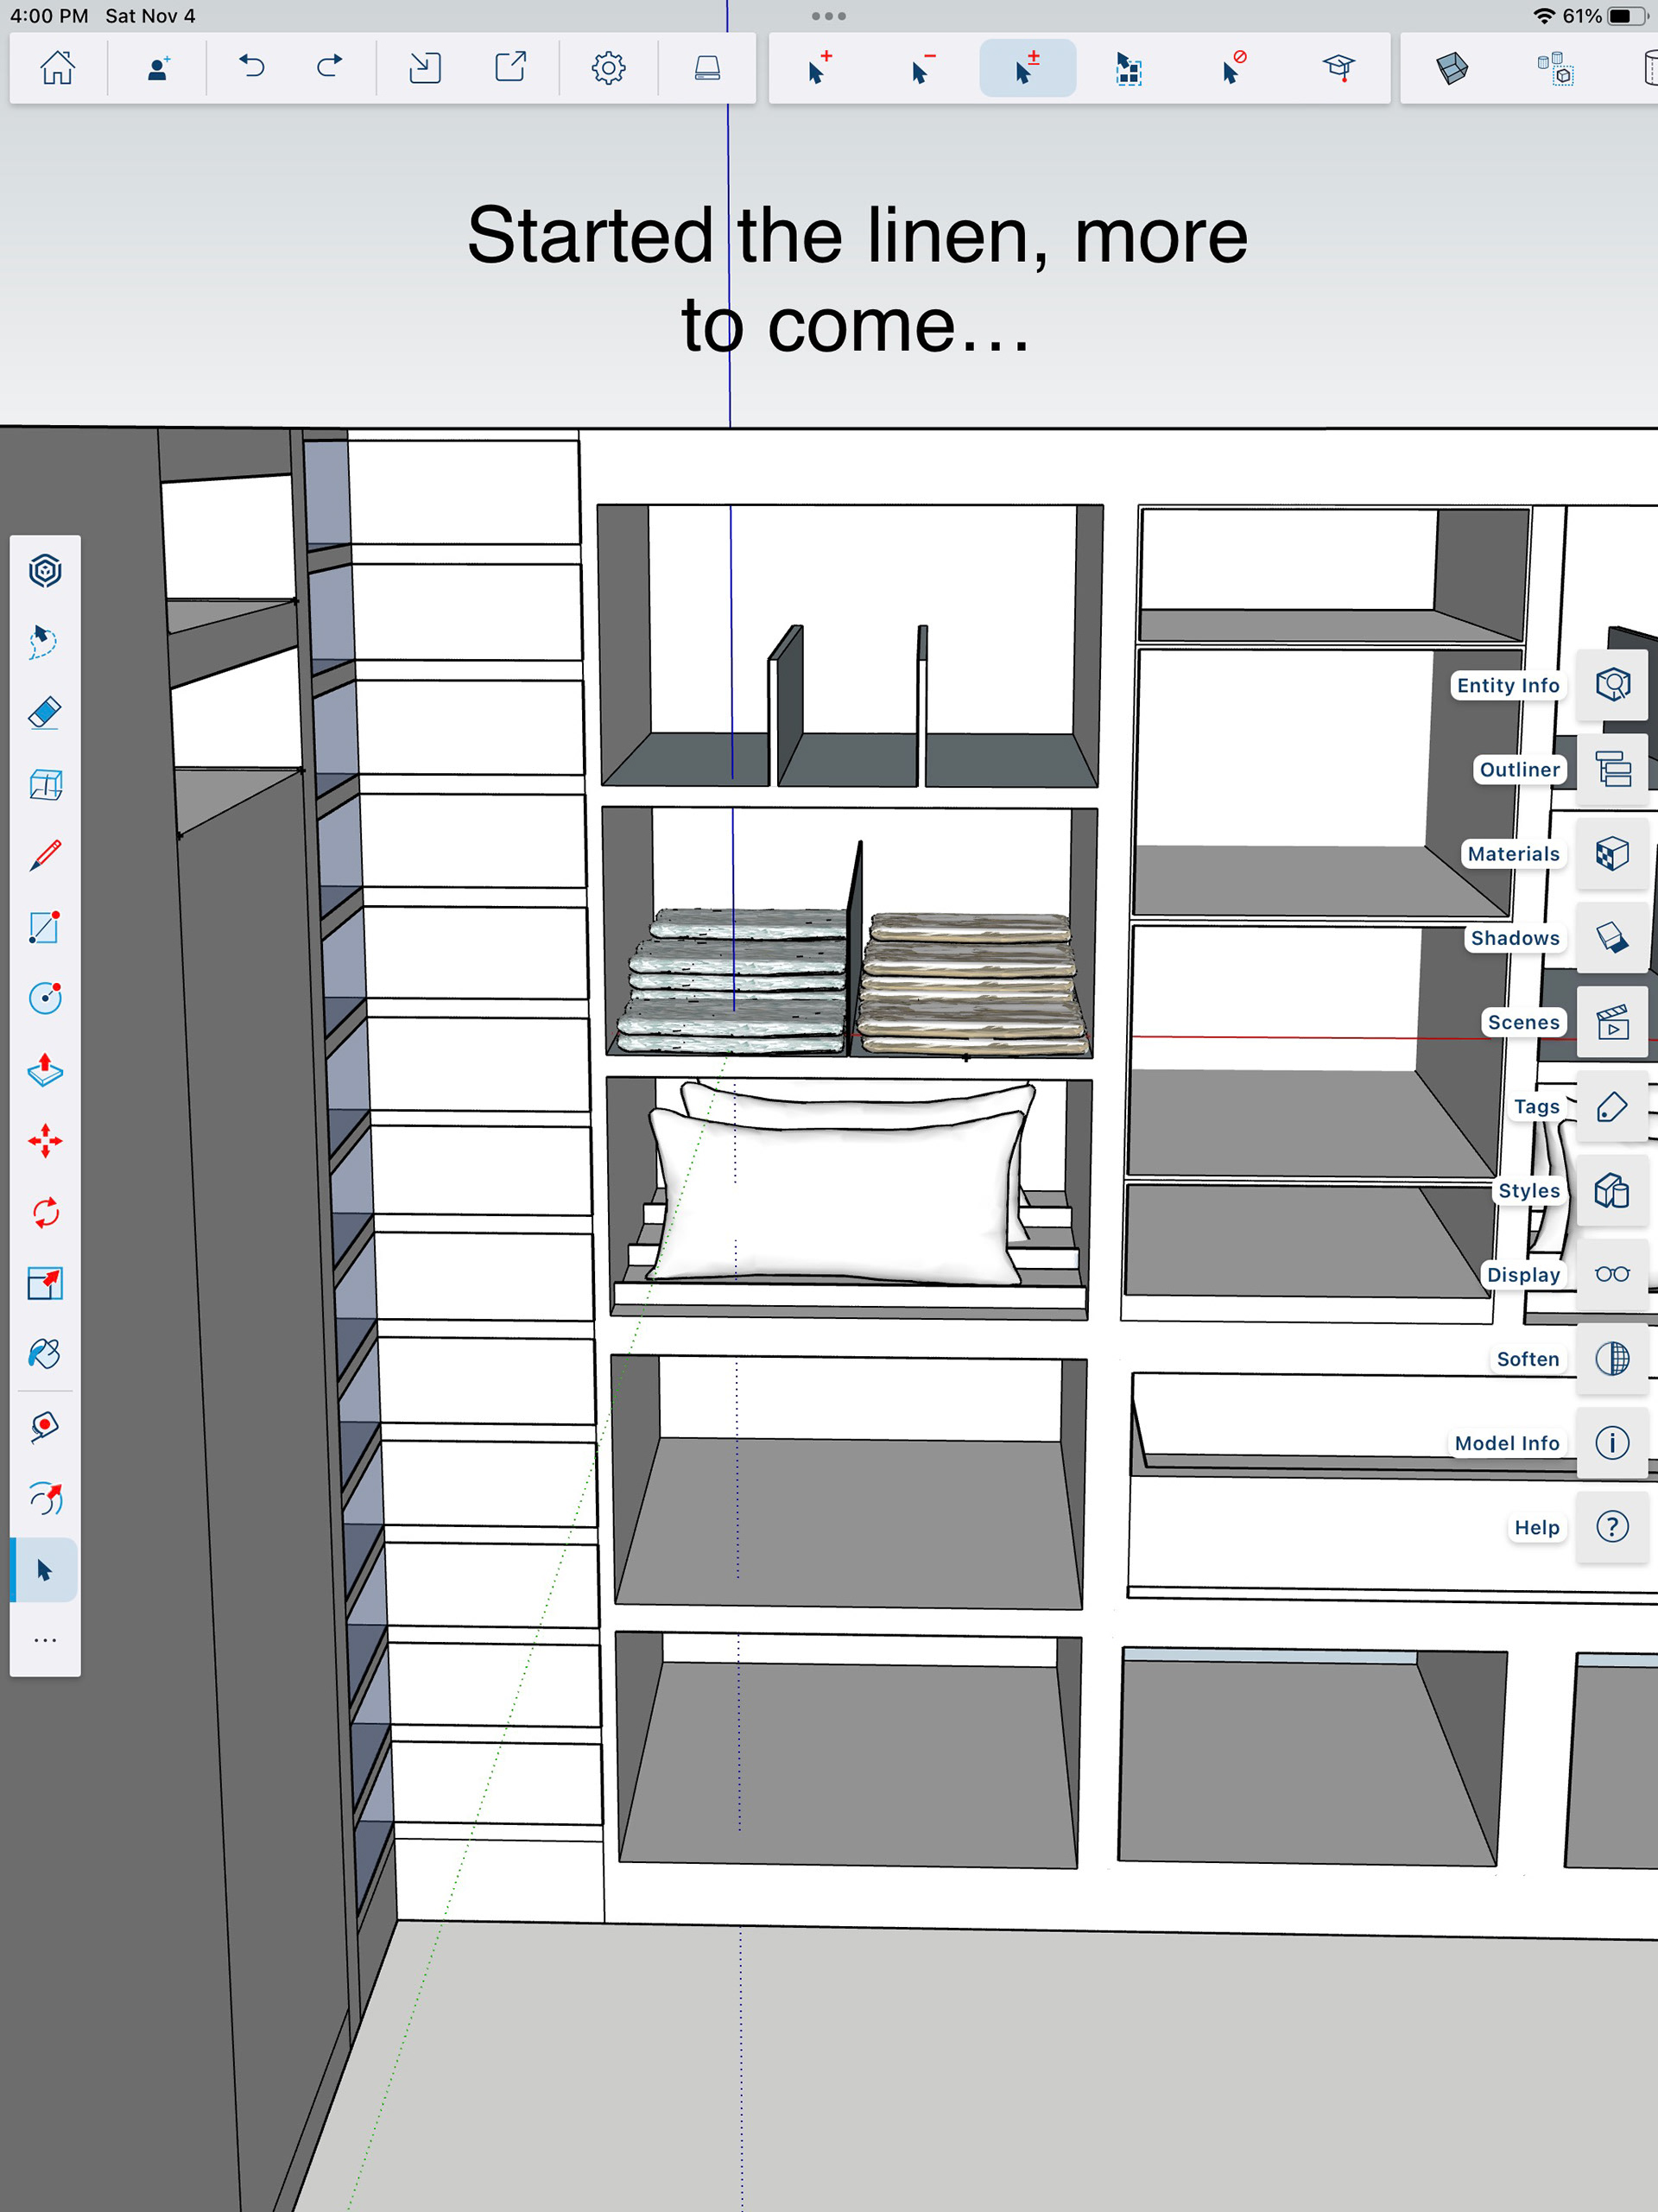Image resolution: width=1658 pixels, height=2212 pixels.
Task: Pick the Paint Bucket tool
Action: (45, 1355)
